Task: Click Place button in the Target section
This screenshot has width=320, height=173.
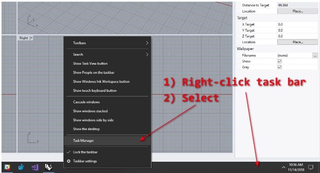Action: point(297,42)
